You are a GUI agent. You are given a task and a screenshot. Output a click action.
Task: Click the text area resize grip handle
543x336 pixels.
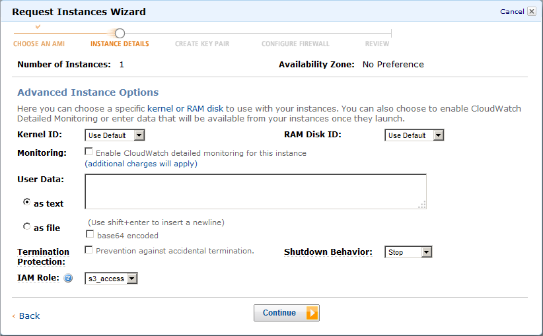click(422, 205)
